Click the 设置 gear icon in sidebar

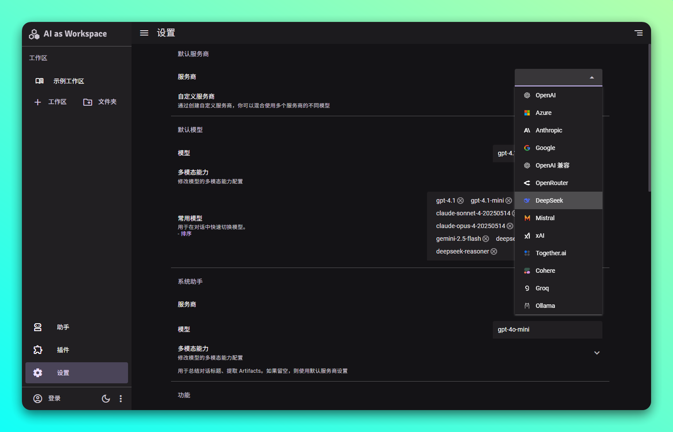coord(38,373)
